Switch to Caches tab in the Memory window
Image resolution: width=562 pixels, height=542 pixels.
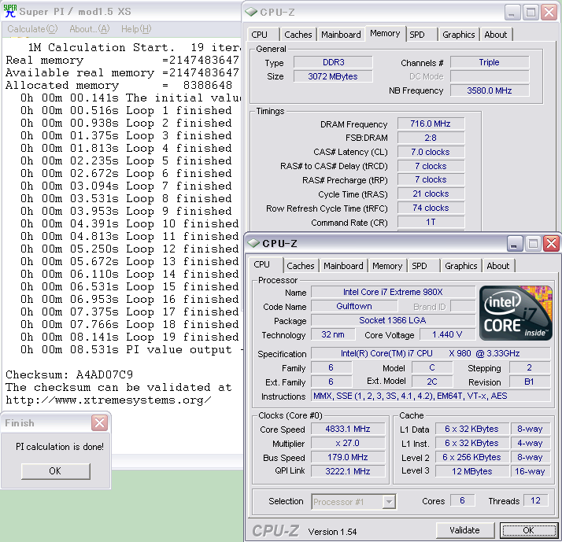298,35
